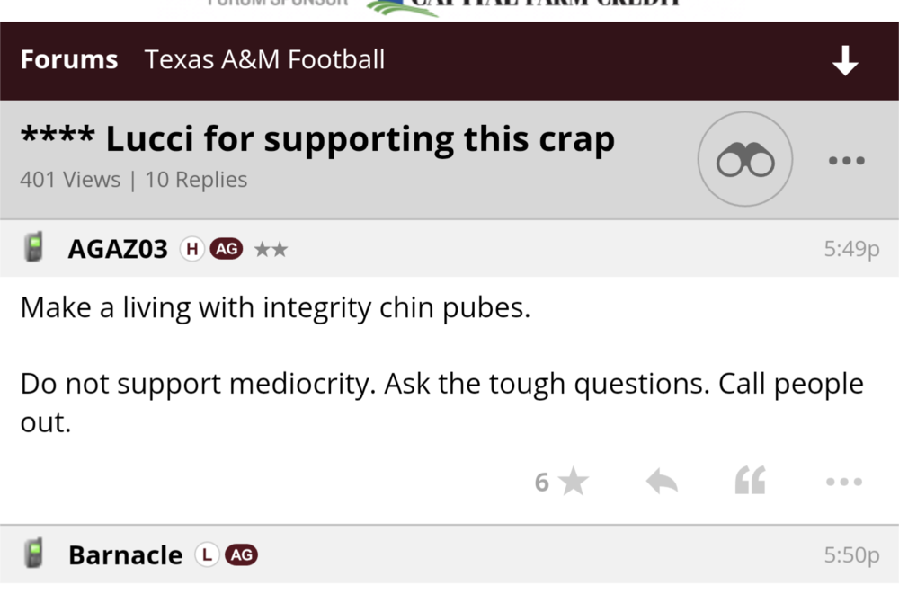Click AG badge beside Barnacle
Viewport: 899px width, 594px height.
[x=241, y=555]
